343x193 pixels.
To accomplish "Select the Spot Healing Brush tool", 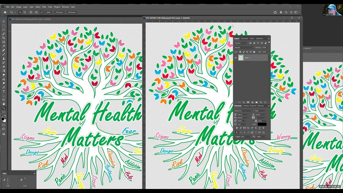I will click(4, 50).
